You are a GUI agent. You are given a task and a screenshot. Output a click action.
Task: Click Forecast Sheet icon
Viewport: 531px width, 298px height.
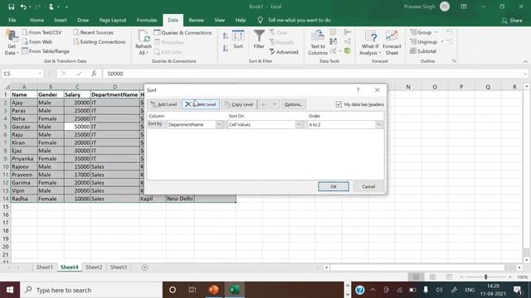(392, 42)
